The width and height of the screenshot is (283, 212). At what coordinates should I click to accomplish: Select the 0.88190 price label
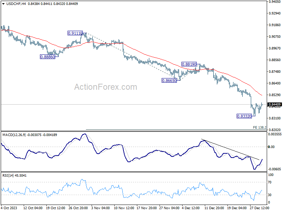point(189,64)
